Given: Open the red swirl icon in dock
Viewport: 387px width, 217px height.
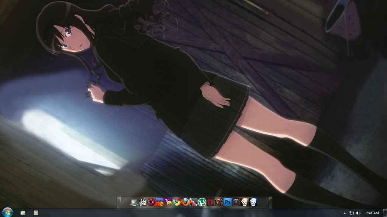Looking at the screenshot, I should click(x=210, y=202).
